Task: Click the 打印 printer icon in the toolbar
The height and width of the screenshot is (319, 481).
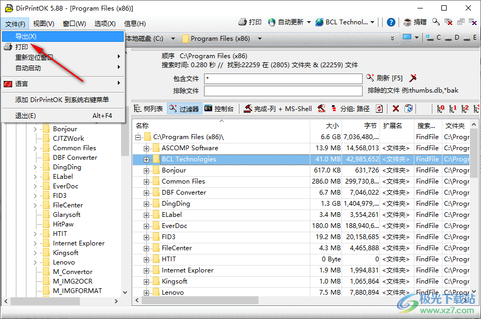Action: (x=242, y=22)
